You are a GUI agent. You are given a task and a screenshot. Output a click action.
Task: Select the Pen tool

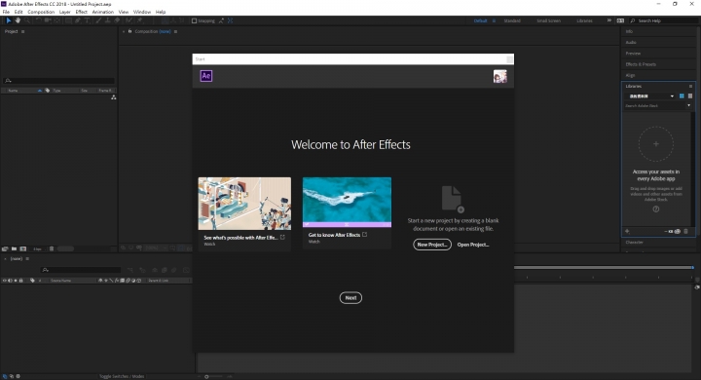tap(78, 20)
